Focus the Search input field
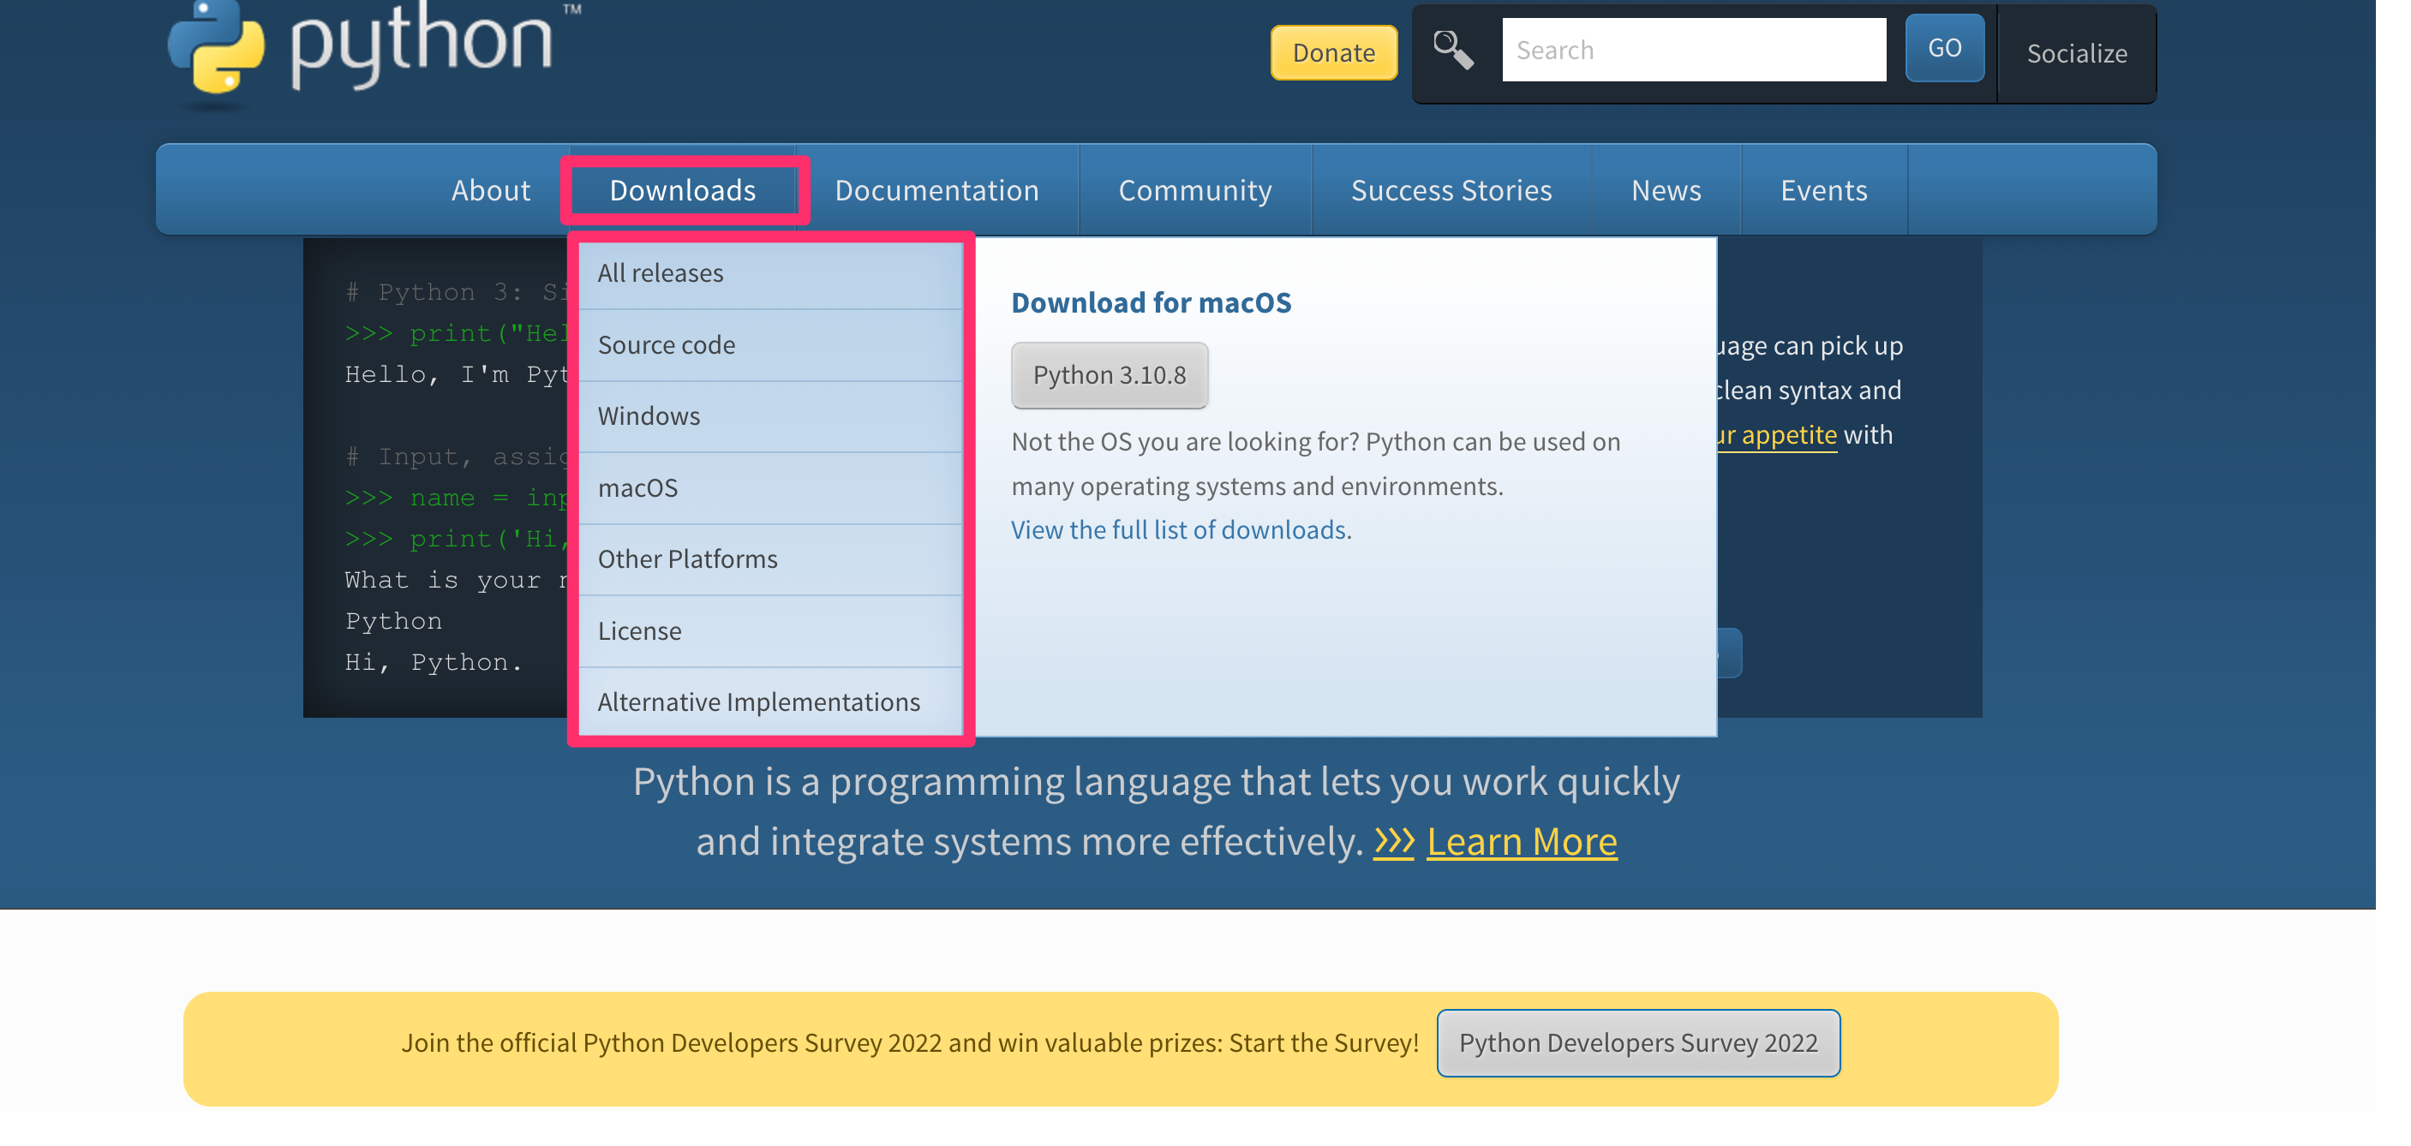The height and width of the screenshot is (1146, 2411). point(1694,50)
